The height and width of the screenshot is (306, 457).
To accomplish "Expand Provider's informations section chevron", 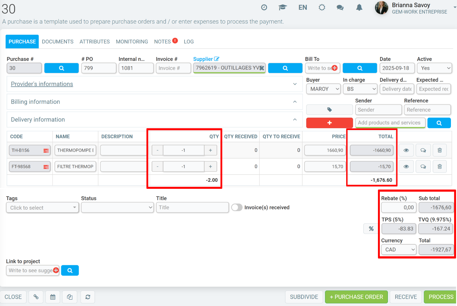I will (x=295, y=84).
